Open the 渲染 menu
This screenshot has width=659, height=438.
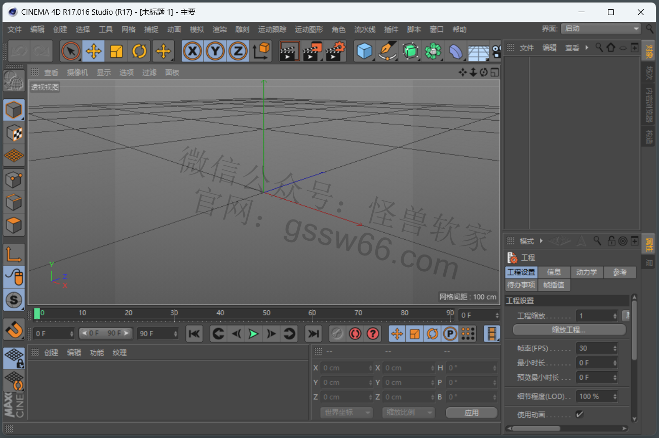[x=219, y=29]
